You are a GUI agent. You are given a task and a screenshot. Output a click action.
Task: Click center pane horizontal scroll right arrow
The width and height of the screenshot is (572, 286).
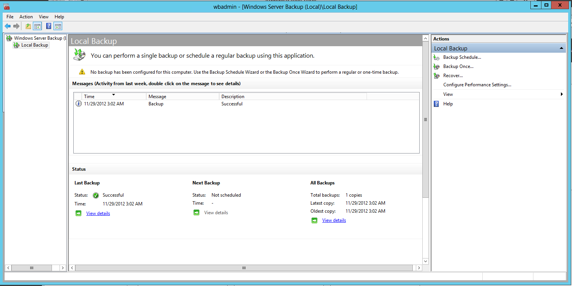pyautogui.click(x=419, y=268)
